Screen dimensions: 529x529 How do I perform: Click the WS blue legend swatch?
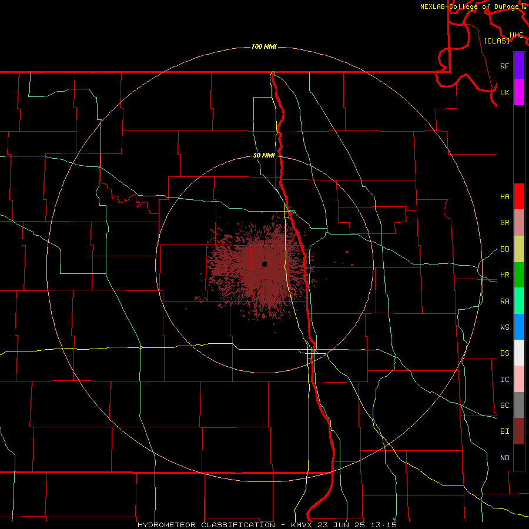(x=519, y=327)
